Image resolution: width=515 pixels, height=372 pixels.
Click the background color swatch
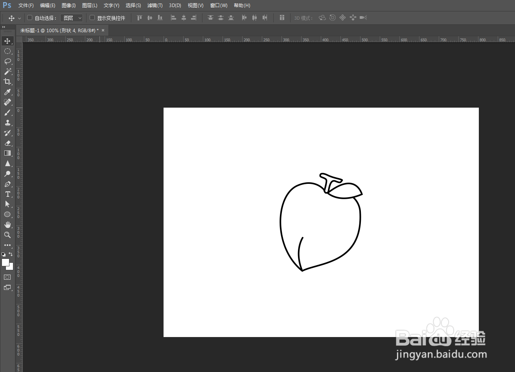click(11, 268)
